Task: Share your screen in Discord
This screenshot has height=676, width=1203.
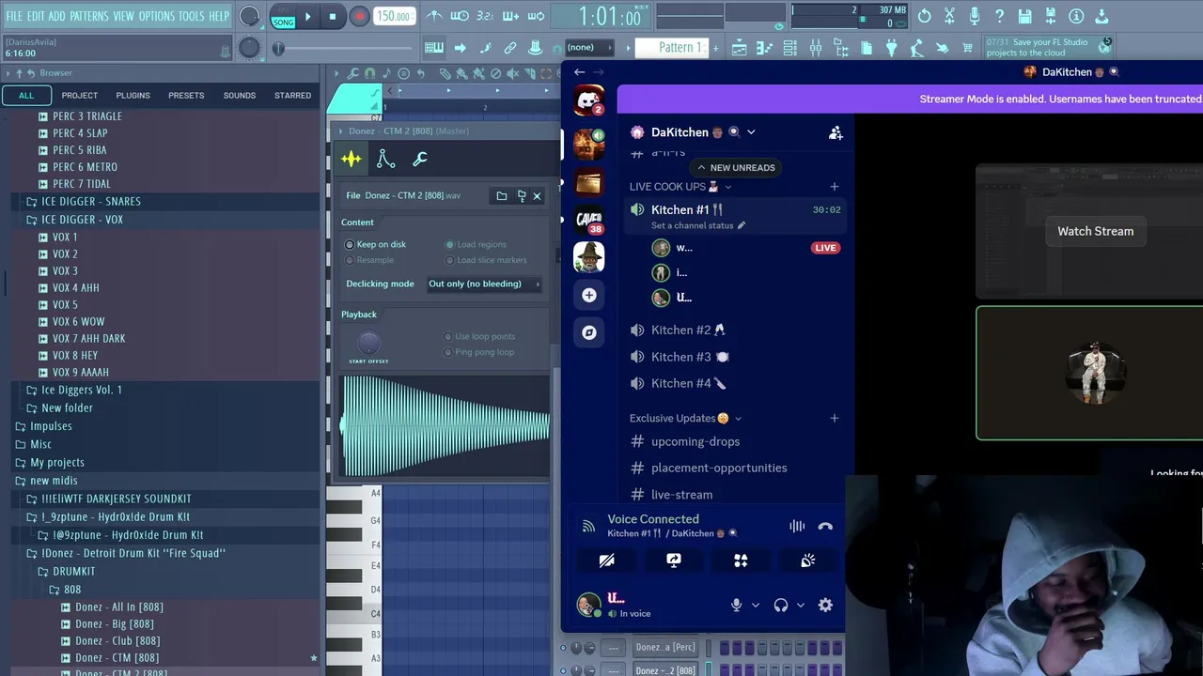Action: (674, 561)
